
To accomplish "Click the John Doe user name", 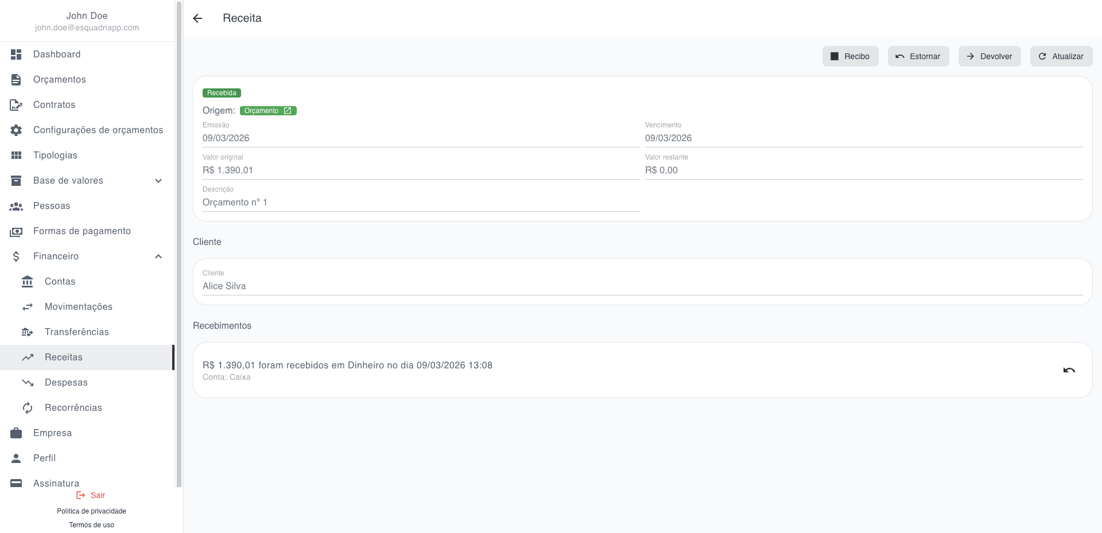I will coord(87,15).
